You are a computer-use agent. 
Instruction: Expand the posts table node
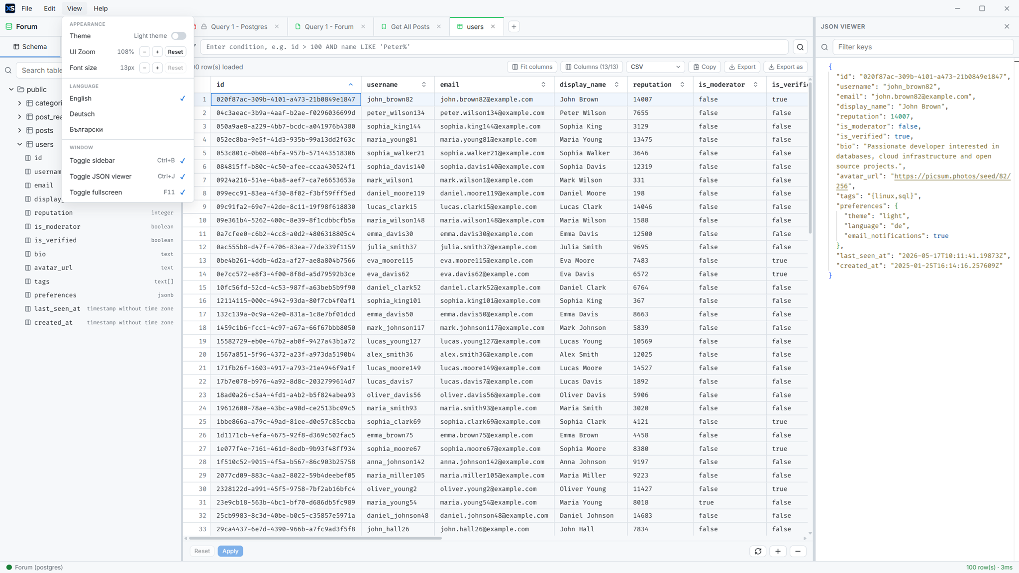click(20, 130)
